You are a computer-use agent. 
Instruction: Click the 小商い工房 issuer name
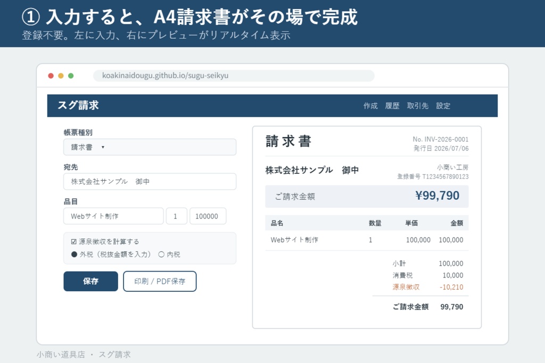[x=452, y=167]
